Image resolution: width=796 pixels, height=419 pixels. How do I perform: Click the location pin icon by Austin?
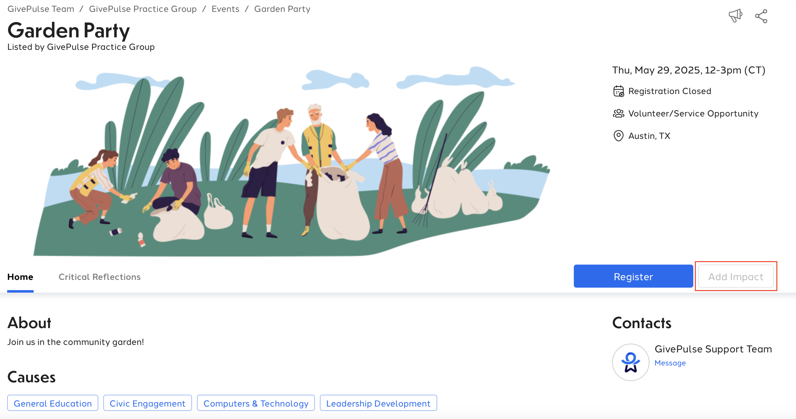pos(618,136)
